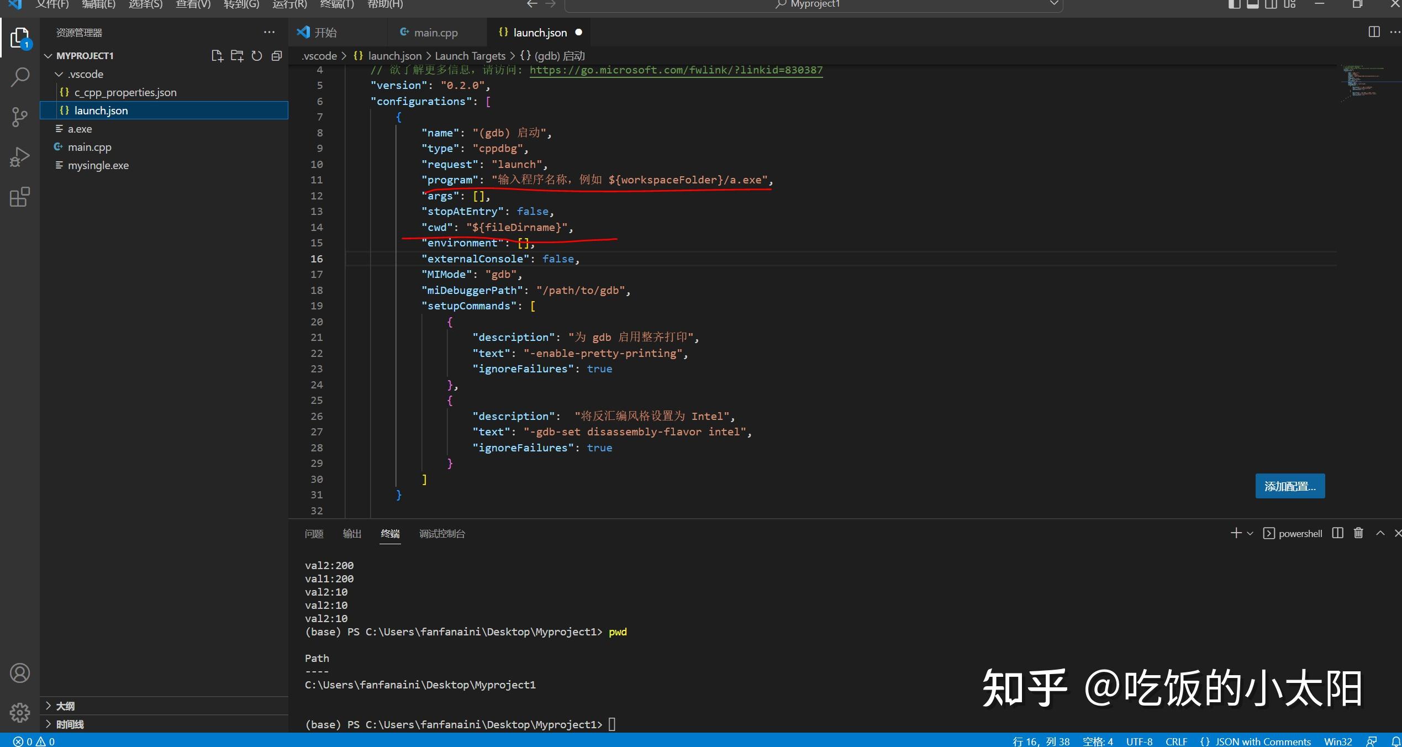Open the Run and Debug view
1402x747 pixels.
[x=20, y=156]
